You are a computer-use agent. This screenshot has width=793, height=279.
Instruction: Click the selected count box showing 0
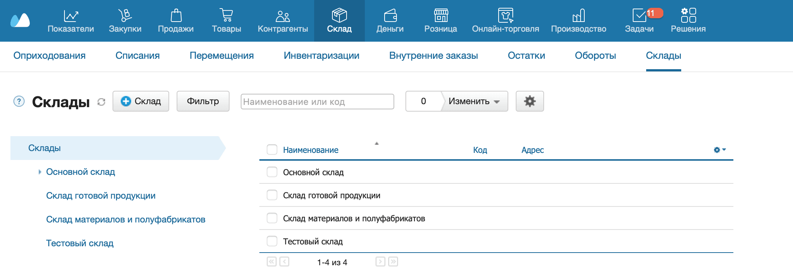(423, 101)
